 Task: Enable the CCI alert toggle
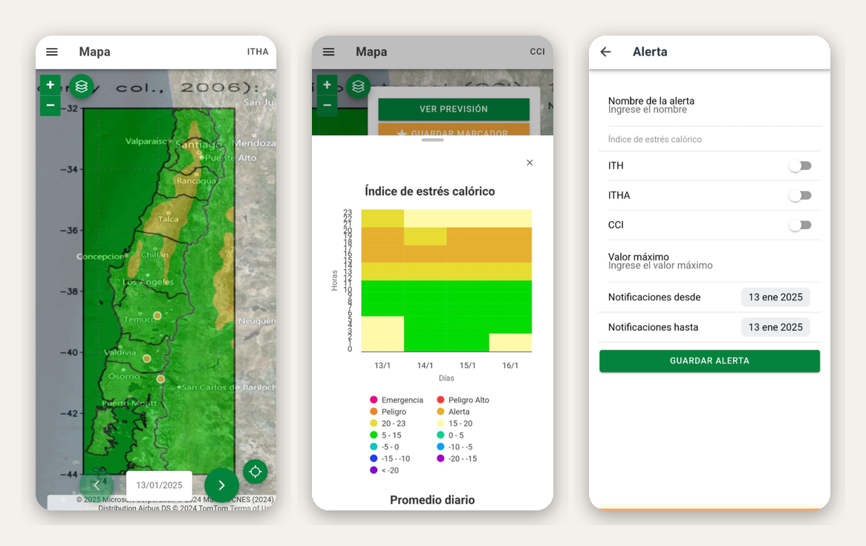pos(800,225)
